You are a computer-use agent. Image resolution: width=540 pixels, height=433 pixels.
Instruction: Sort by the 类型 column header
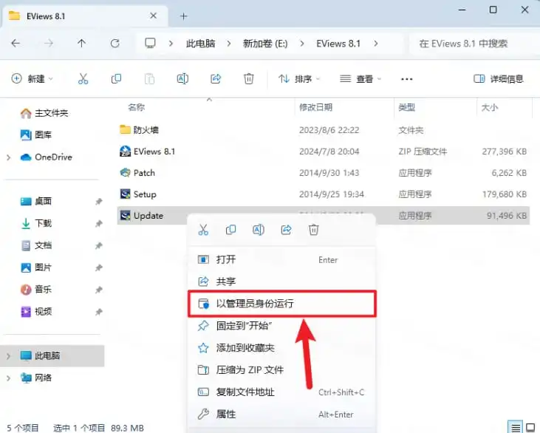pyautogui.click(x=407, y=107)
